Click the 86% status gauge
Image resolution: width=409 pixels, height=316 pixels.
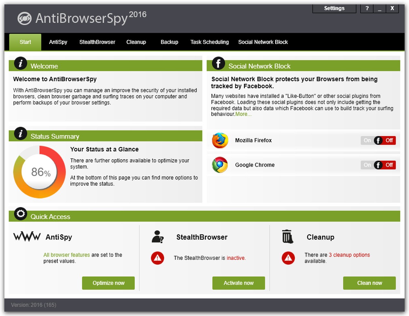(40, 172)
